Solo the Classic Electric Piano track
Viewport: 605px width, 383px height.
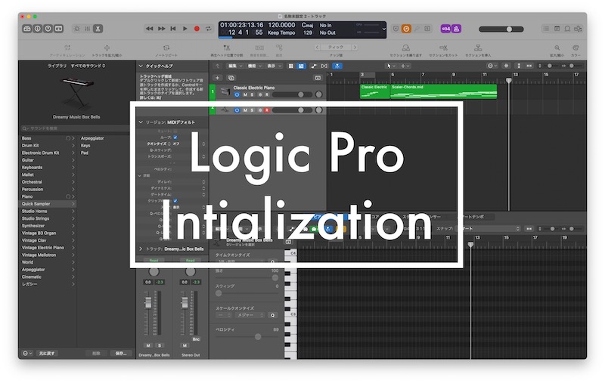252,94
